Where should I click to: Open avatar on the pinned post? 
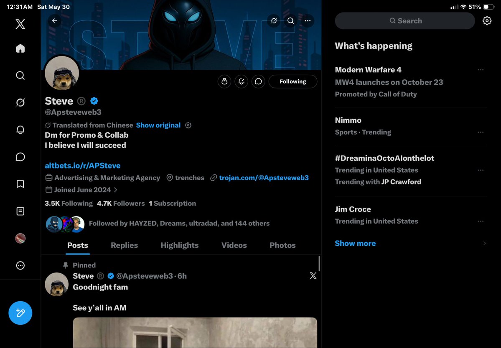click(56, 284)
